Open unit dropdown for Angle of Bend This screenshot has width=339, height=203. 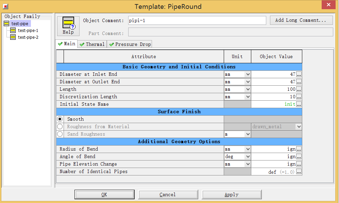tap(237, 156)
